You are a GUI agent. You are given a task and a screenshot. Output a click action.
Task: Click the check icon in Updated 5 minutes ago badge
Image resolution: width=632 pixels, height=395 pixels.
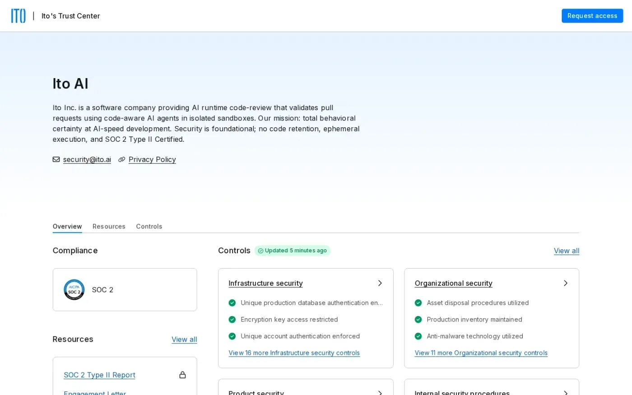click(260, 251)
